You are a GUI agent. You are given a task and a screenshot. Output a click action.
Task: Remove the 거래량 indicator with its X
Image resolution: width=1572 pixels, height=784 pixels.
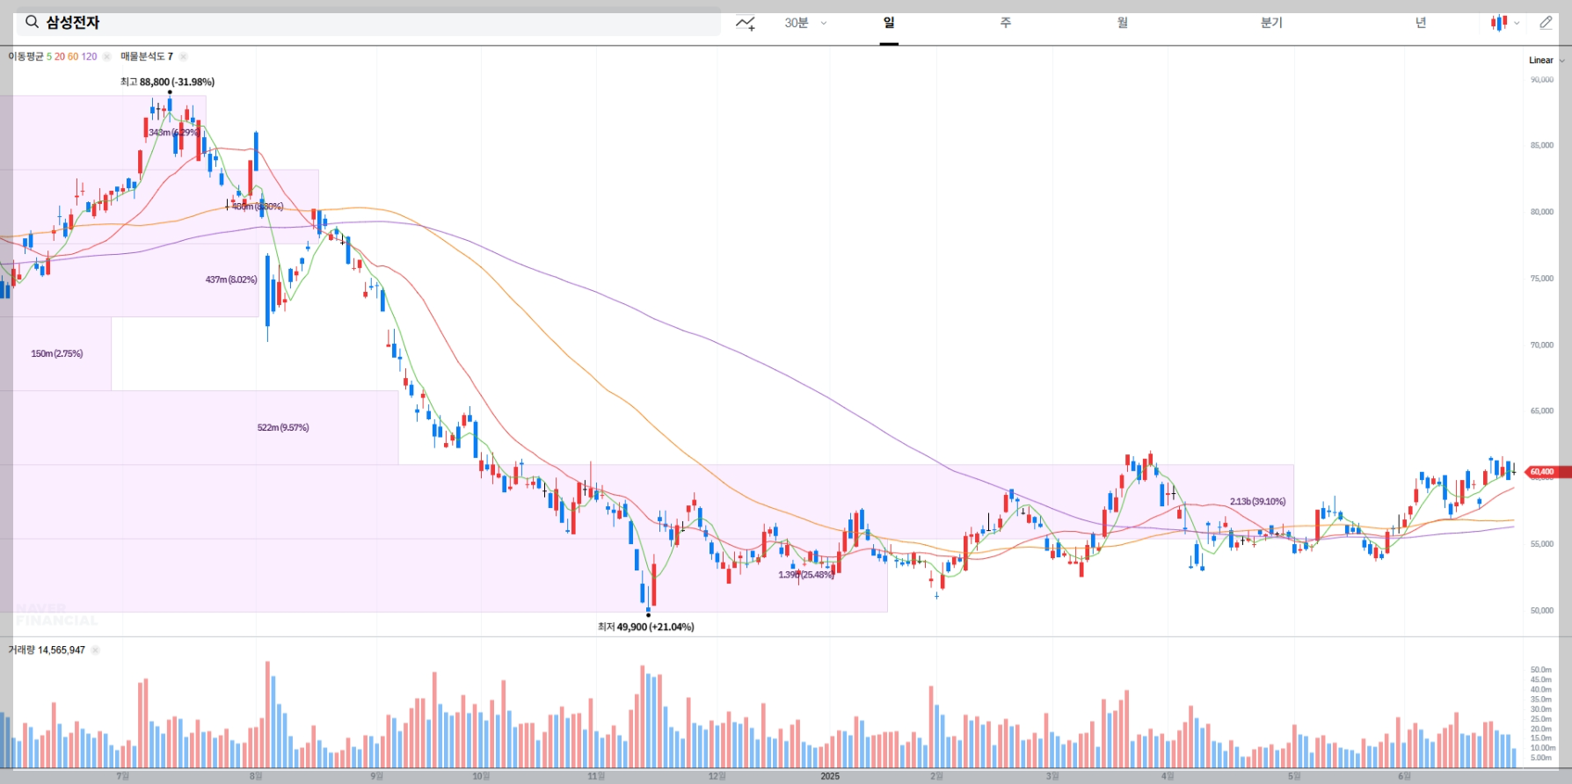point(95,650)
